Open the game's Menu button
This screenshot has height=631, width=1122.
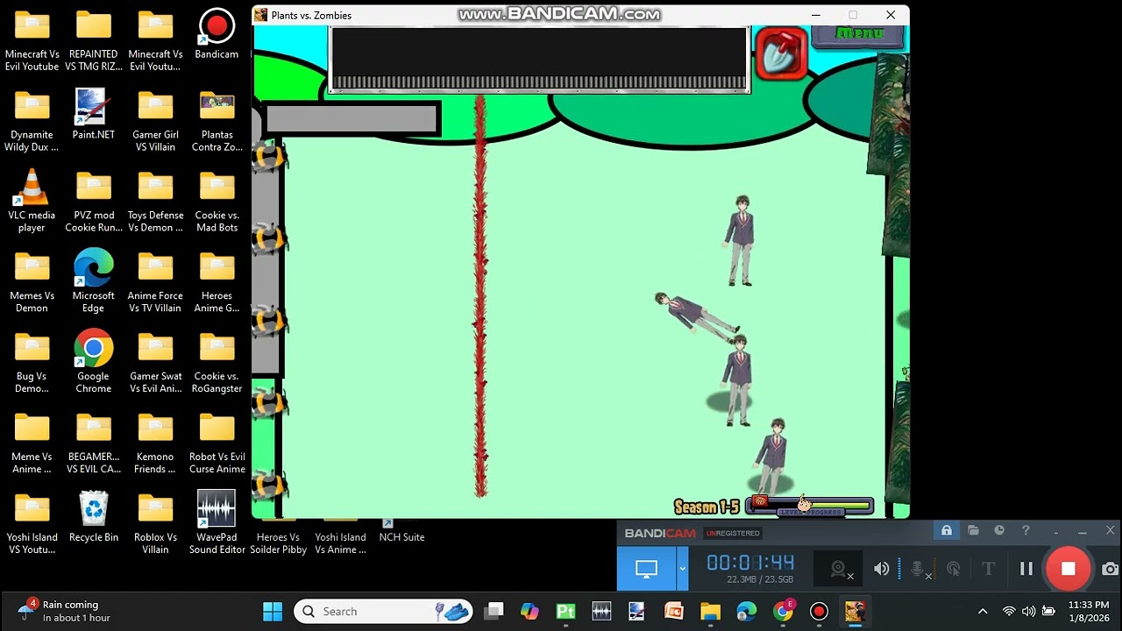click(858, 34)
